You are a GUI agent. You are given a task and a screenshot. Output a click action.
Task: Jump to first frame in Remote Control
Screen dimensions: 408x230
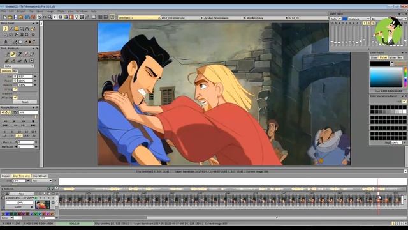[x=5, y=125]
